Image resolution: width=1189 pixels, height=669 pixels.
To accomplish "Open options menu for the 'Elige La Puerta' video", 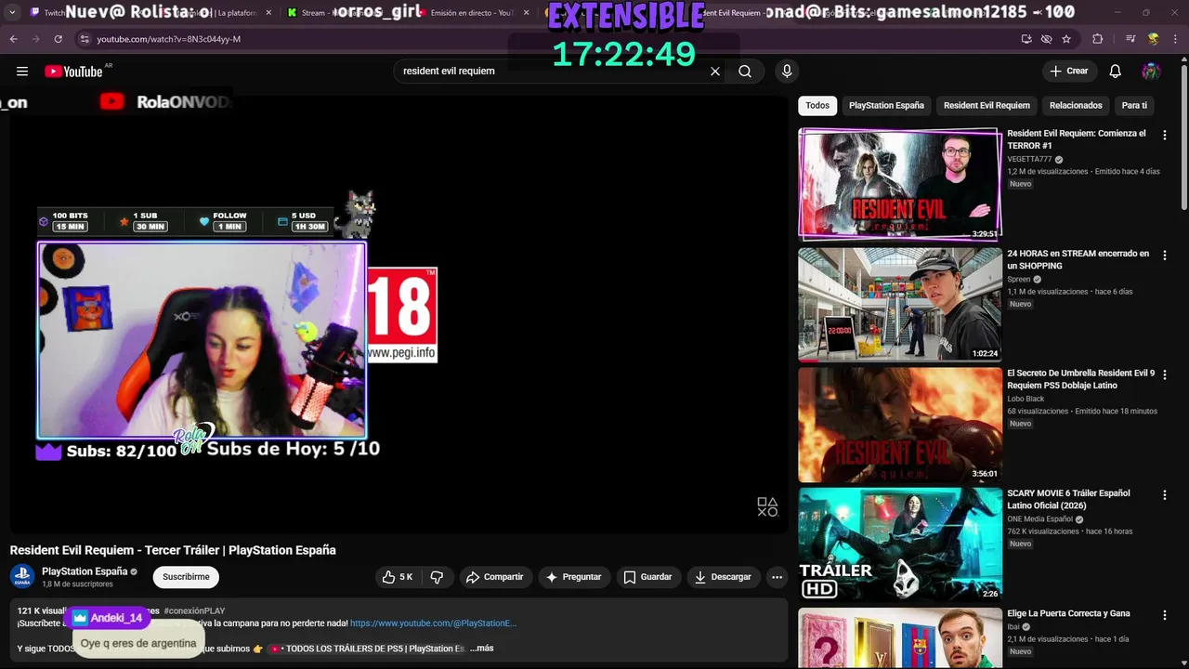I will pos(1164,614).
